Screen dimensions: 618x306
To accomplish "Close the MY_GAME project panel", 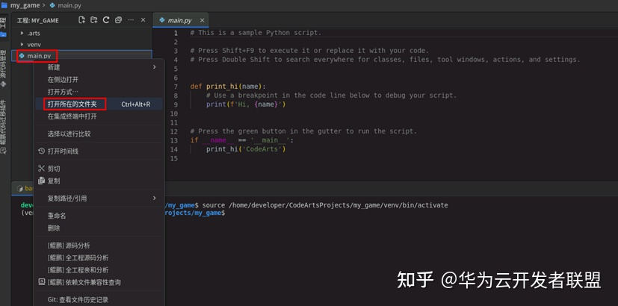I will coord(143,20).
